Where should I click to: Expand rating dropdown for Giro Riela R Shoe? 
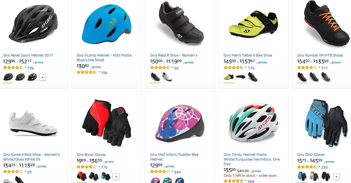tap(172, 68)
